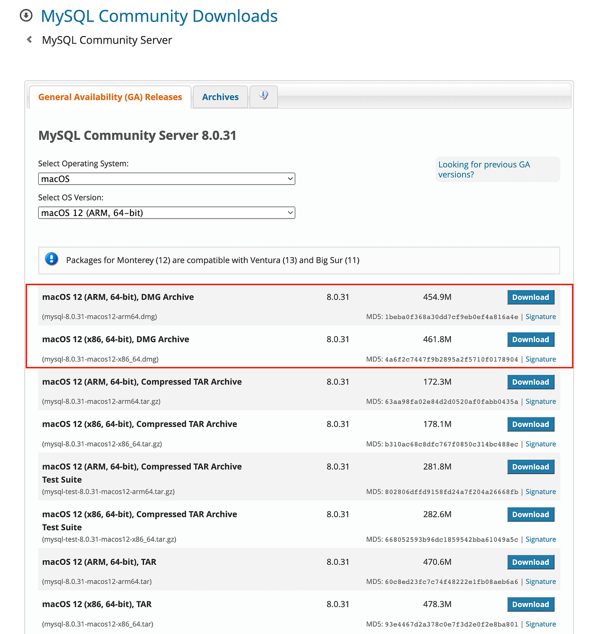Download the ARM Compressed TAR Archive

[530, 382]
